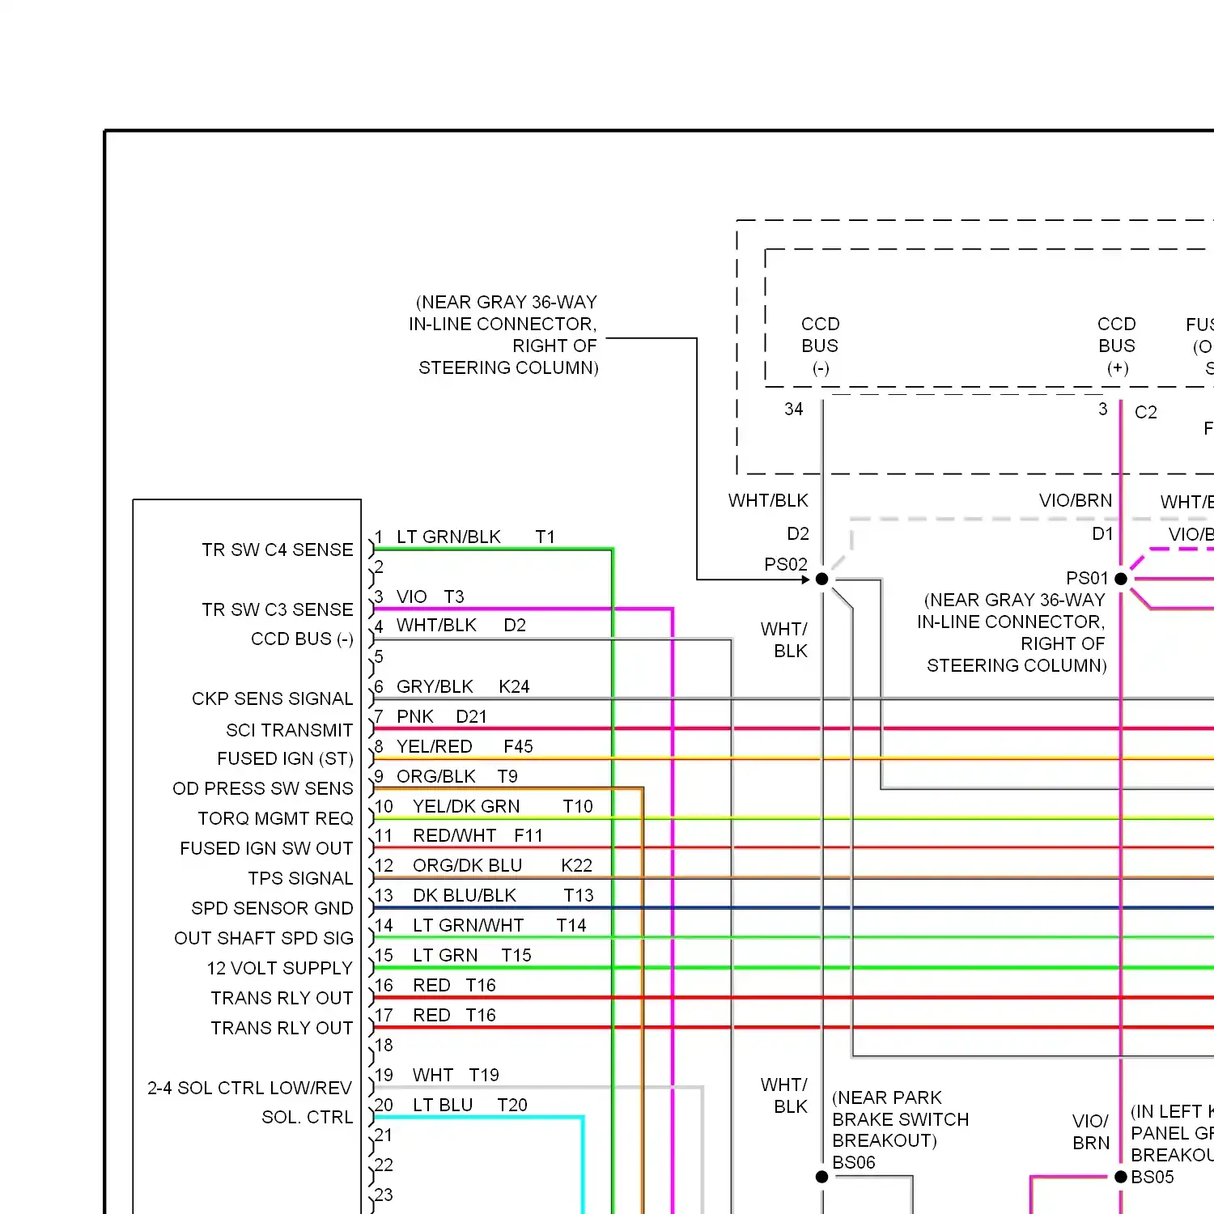Click the BS06 splice dot
Screen dimensions: 1214x1214
(821, 1177)
